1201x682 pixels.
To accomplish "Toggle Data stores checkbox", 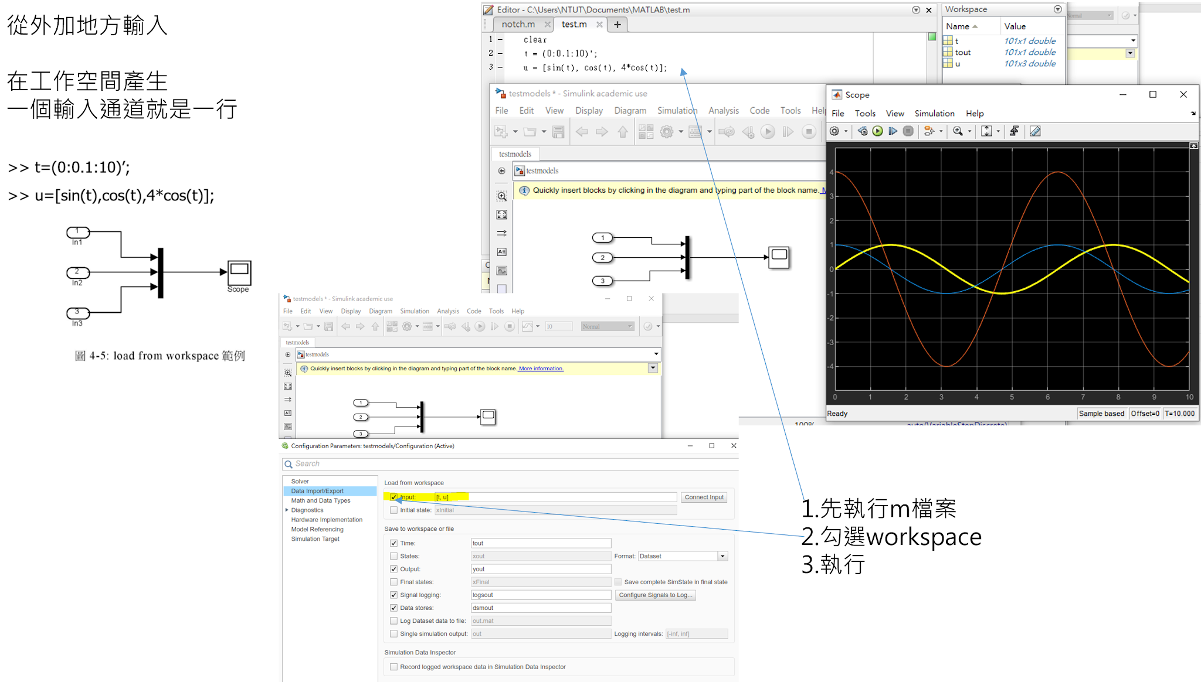I will (x=394, y=608).
